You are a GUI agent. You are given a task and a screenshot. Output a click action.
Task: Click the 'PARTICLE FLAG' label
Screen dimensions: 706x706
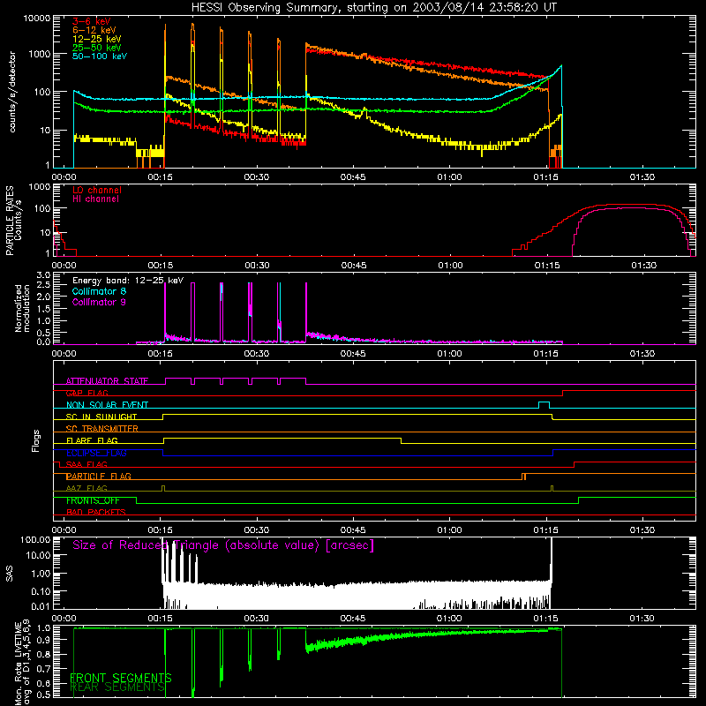[x=99, y=477]
